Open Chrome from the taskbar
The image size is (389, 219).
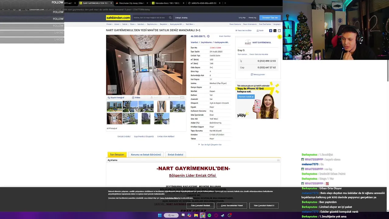click(x=203, y=215)
